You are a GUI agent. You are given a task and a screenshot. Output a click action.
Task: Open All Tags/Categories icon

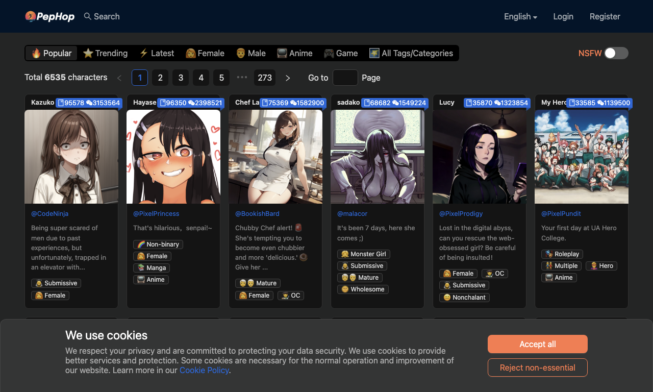374,53
